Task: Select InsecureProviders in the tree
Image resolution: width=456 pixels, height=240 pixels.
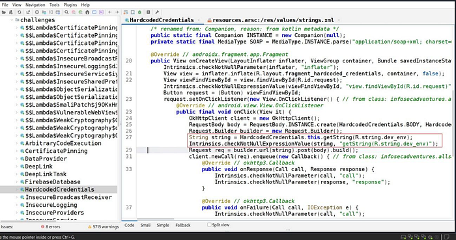Action: pos(54,213)
